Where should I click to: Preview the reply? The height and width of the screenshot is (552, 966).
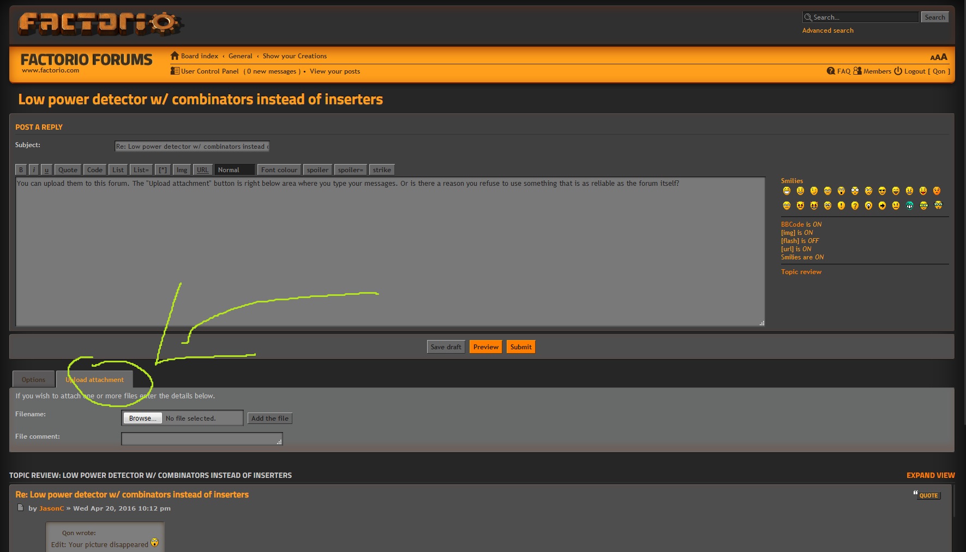[x=485, y=347]
